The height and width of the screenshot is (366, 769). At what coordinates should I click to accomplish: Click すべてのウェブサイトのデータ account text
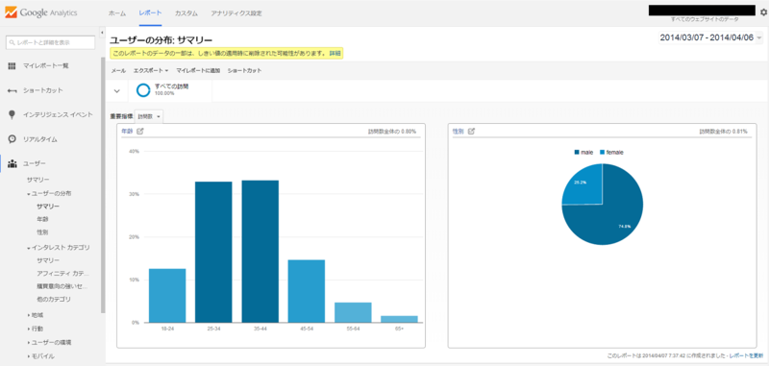[705, 19]
